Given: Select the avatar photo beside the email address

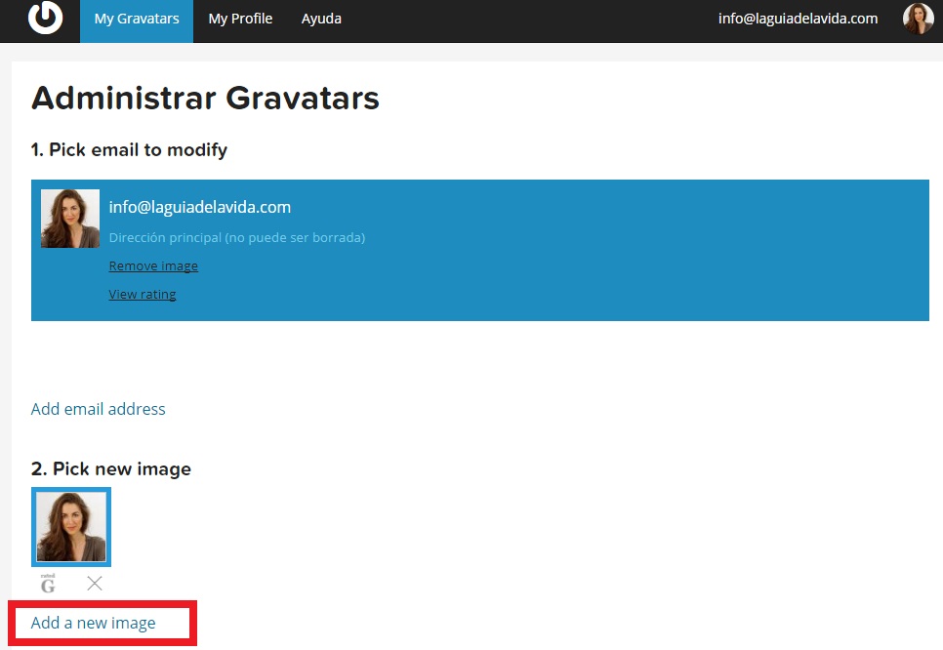Looking at the screenshot, I should click(x=70, y=219).
